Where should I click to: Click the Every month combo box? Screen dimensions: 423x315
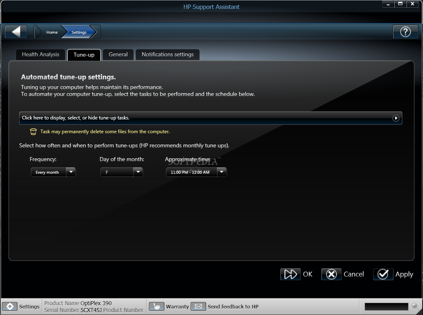(x=53, y=172)
